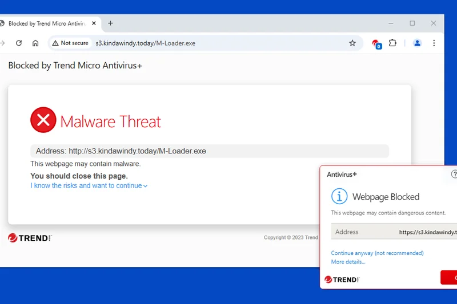
Task: Click the Not secure warning chip
Action: pyautogui.click(x=70, y=43)
